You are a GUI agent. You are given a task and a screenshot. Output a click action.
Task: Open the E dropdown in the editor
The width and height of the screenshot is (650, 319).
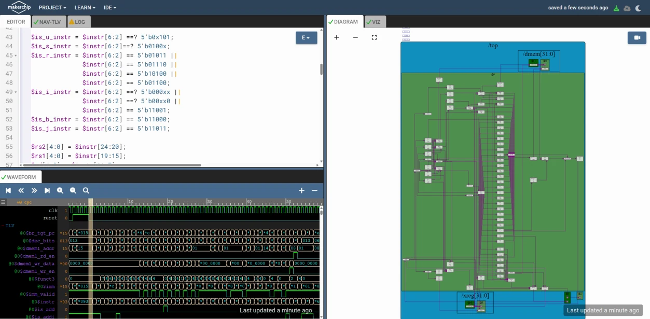pos(306,38)
